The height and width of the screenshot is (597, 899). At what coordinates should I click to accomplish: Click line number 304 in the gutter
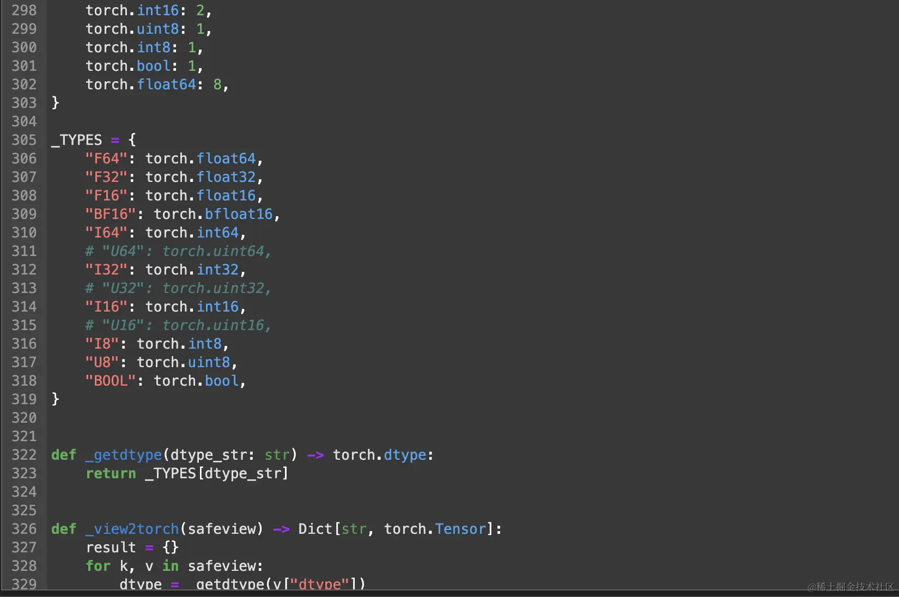pyautogui.click(x=24, y=121)
